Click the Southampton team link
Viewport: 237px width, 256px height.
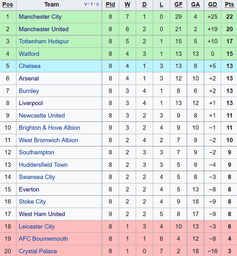[36, 152]
